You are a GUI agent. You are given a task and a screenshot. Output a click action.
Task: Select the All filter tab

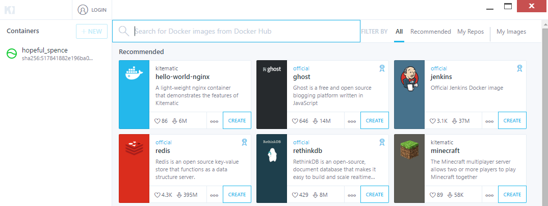click(399, 32)
